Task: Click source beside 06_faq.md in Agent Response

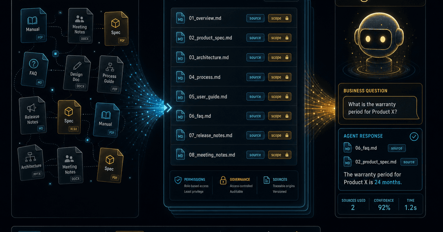Action: point(397,148)
